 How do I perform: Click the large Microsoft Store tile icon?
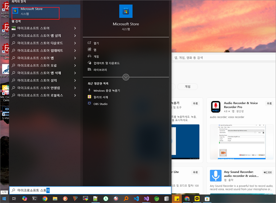click(x=126, y=11)
